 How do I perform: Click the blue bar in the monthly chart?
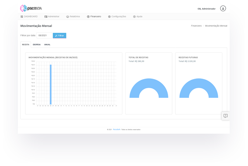tap(51, 84)
